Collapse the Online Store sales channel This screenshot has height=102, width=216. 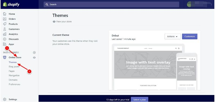15,58
